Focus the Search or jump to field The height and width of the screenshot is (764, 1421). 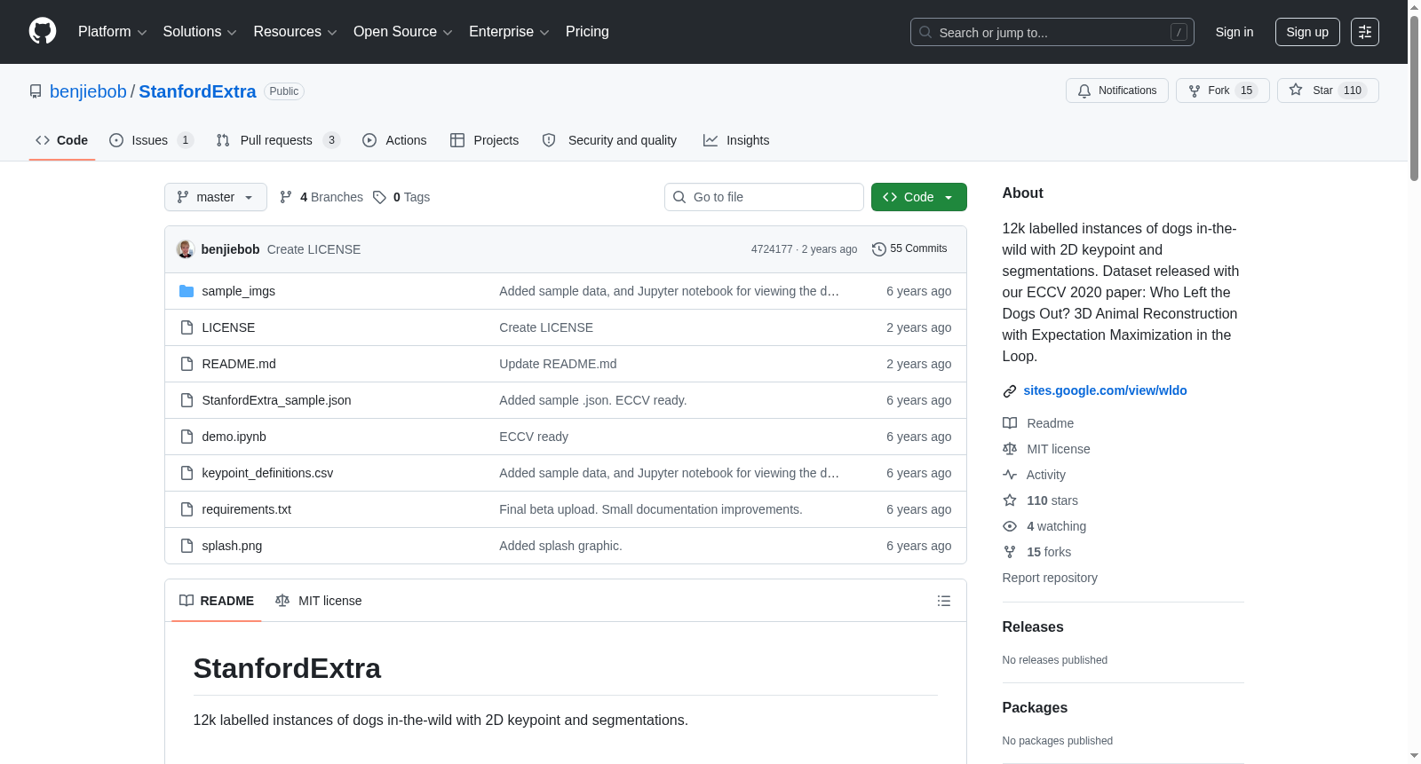coord(1052,32)
